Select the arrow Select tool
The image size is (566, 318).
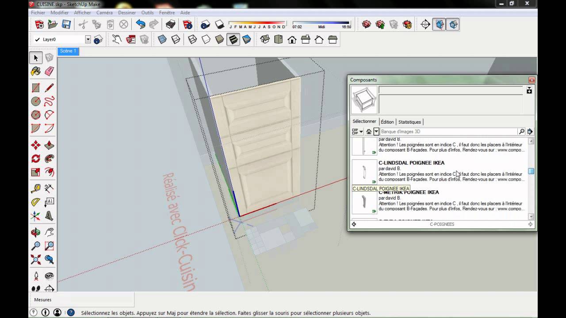(x=36, y=57)
